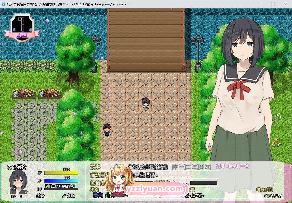Click the blue MP gauge bar
The width and height of the screenshot is (292, 203).
pos(61,181)
